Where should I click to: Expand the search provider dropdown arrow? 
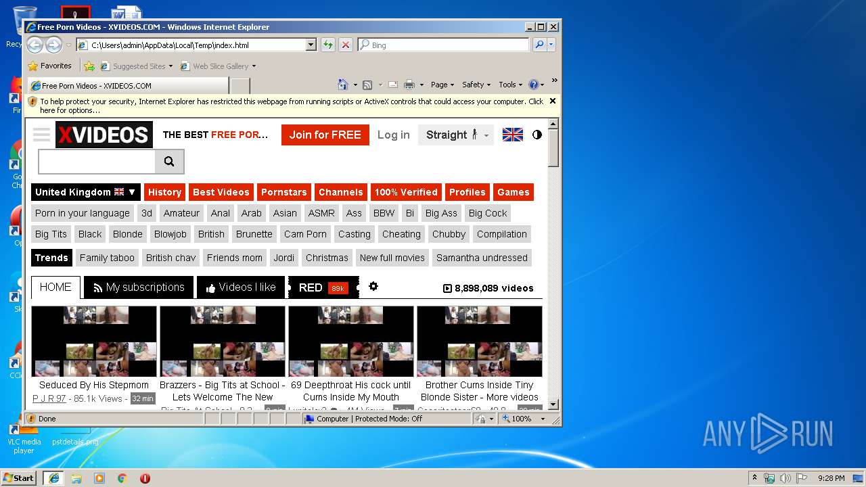pos(551,45)
